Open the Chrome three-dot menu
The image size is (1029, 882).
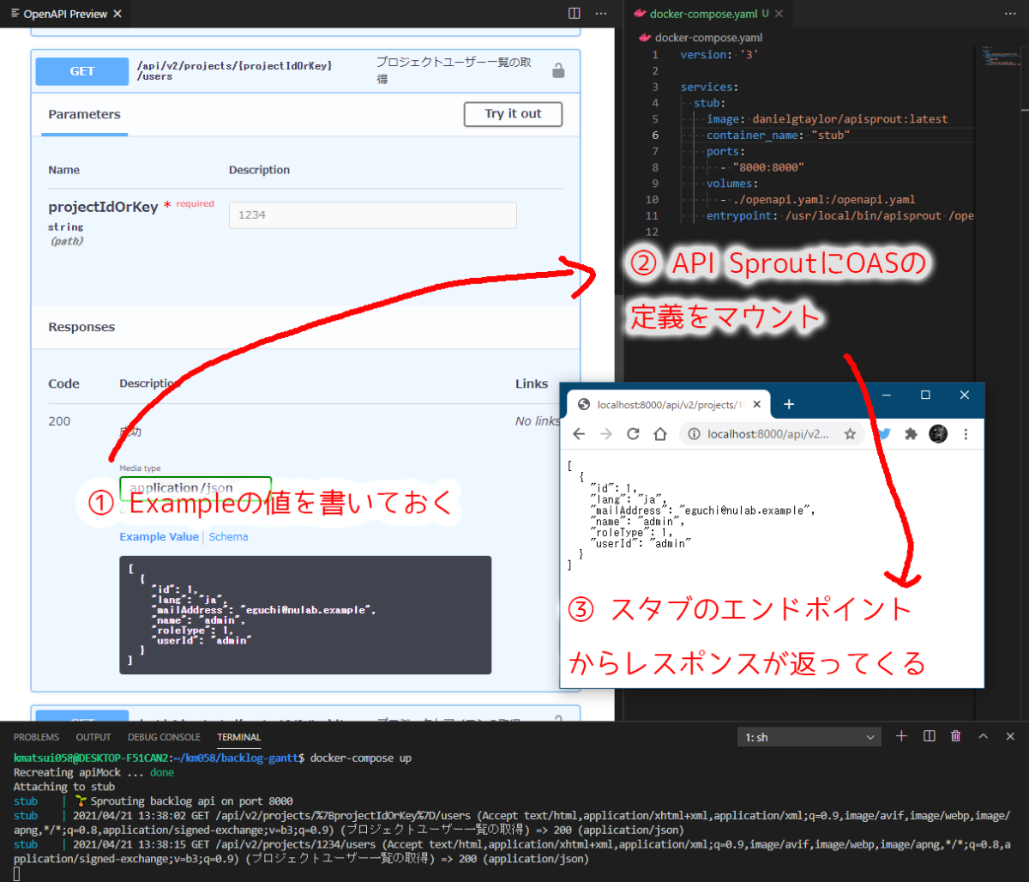(966, 434)
